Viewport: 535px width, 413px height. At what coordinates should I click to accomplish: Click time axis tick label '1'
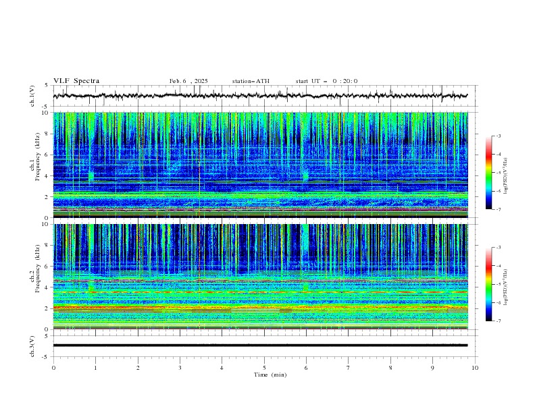[95, 368]
